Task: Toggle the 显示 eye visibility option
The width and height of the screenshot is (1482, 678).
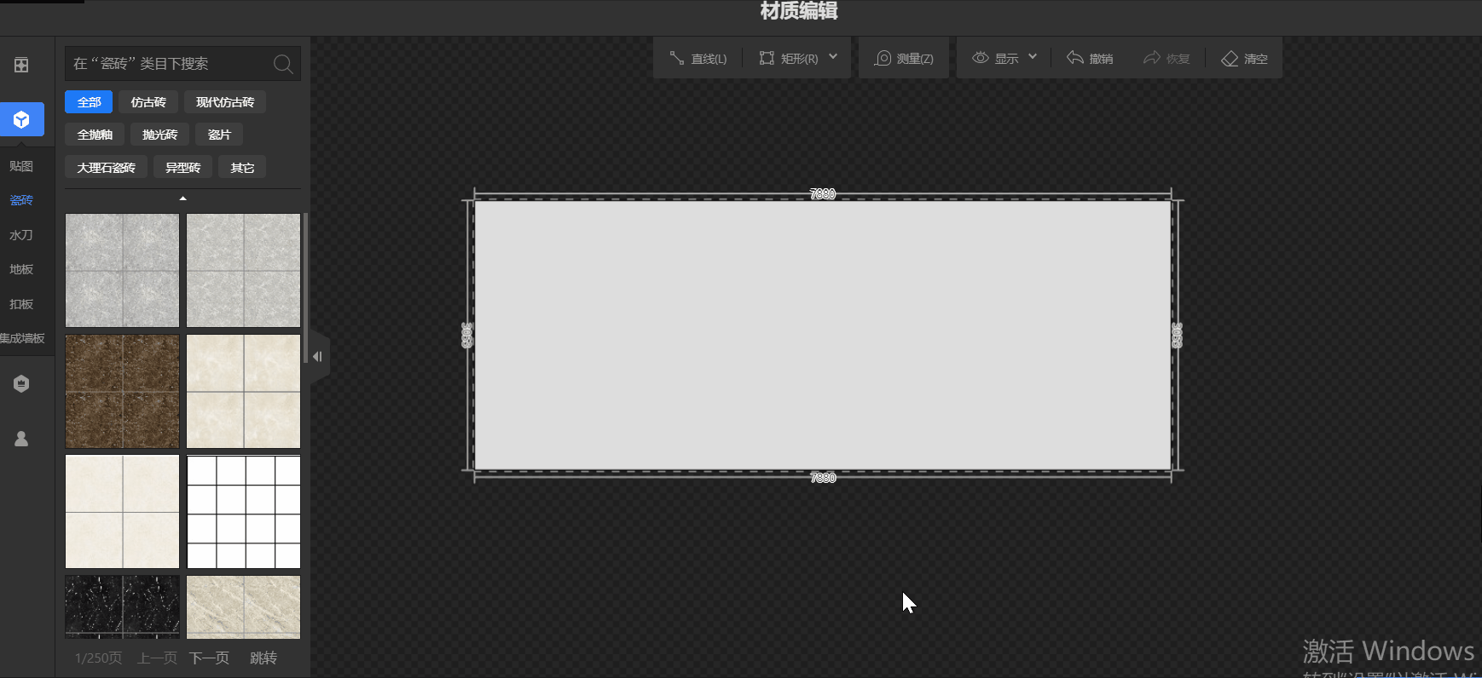Action: pos(995,59)
